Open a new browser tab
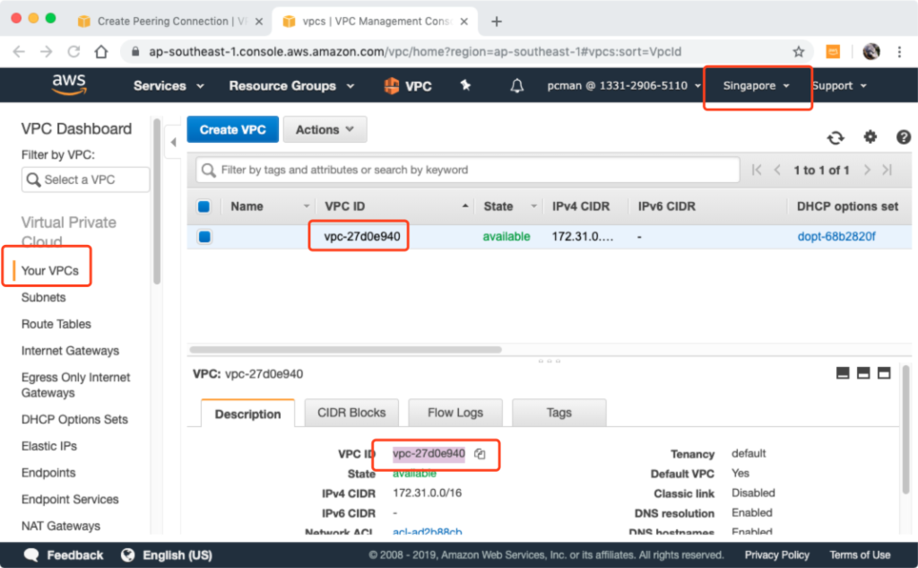The height and width of the screenshot is (568, 918). 497,22
